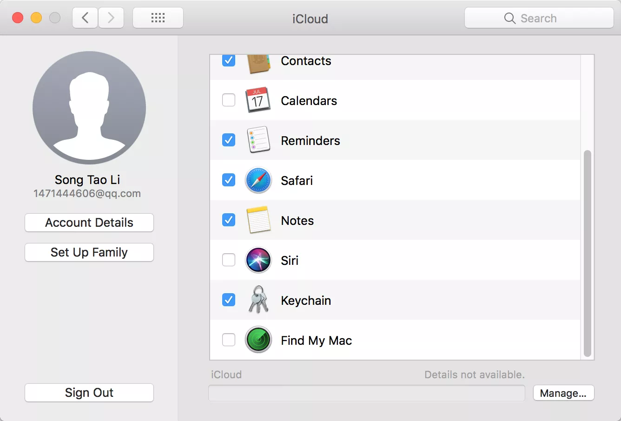Click the Contacts label text
This screenshot has width=621, height=421.
306,61
